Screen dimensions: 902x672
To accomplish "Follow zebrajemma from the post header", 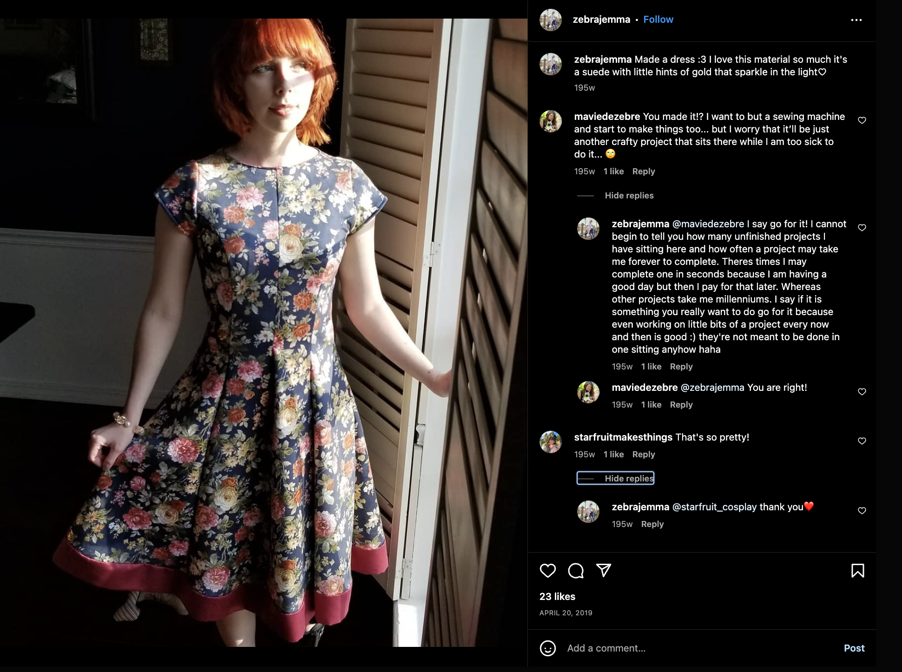I will 658,20.
